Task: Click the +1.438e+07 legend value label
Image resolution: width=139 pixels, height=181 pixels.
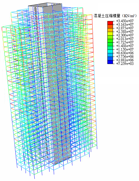Action: click(125, 46)
